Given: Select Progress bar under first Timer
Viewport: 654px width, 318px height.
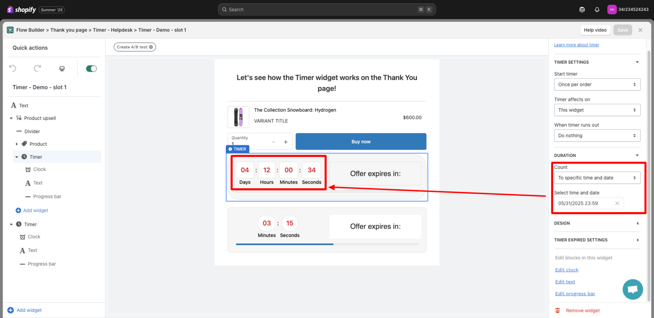Looking at the screenshot, I should click(x=47, y=197).
